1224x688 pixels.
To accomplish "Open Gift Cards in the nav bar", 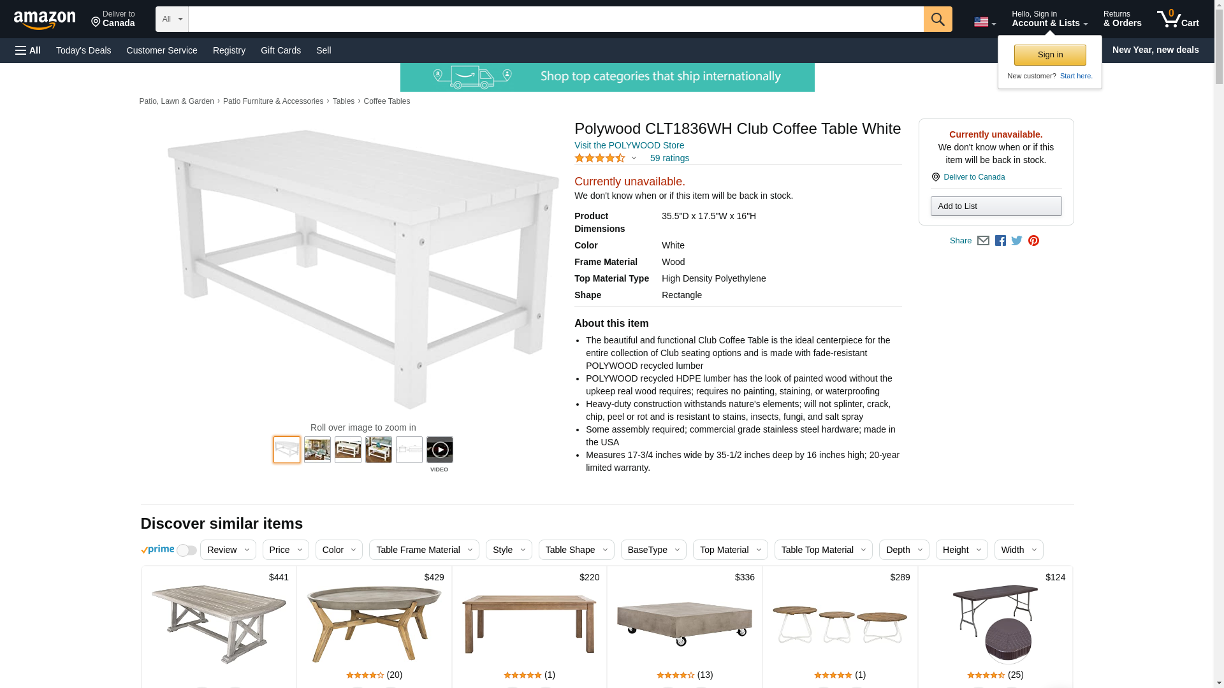I will [x=280, y=50].
